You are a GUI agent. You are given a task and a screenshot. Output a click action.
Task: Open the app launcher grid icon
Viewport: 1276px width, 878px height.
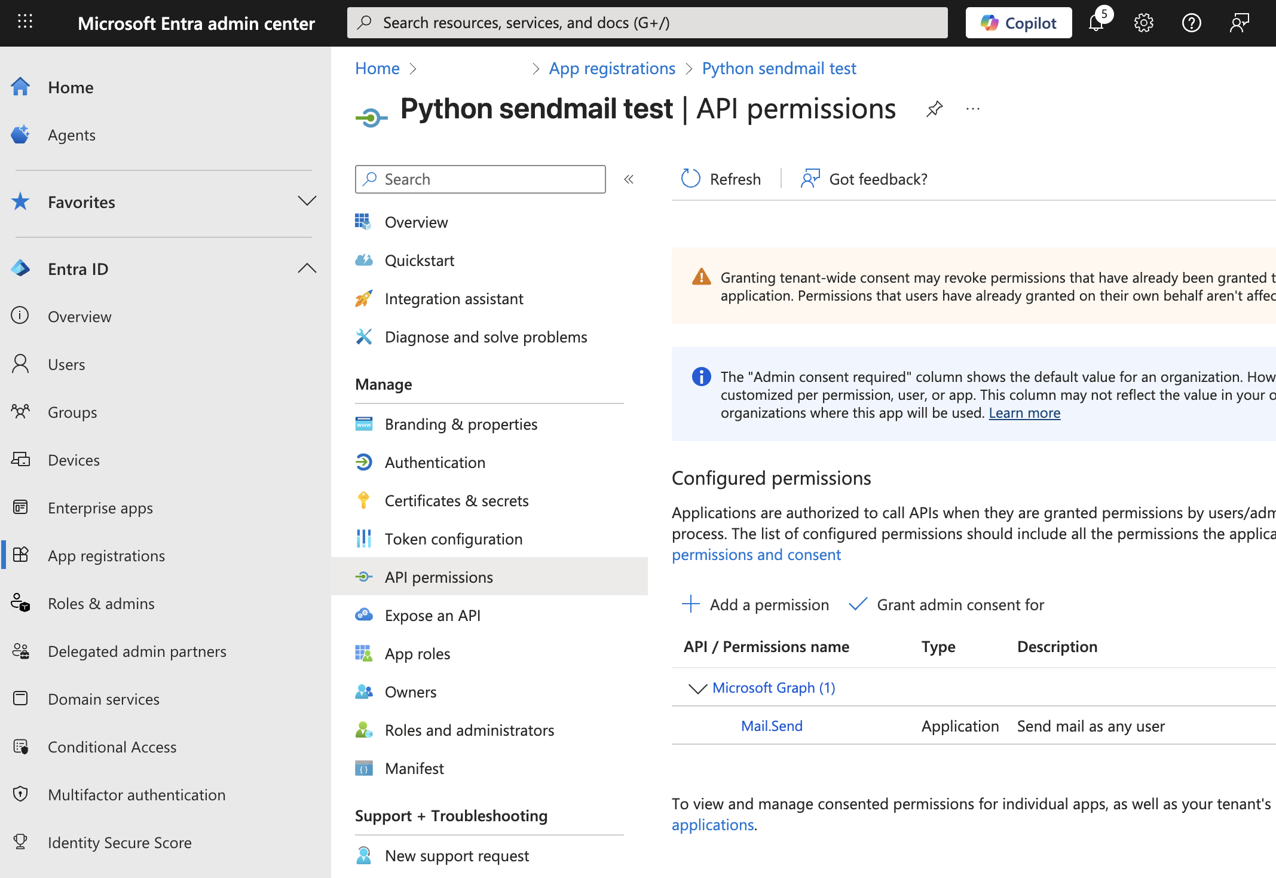(25, 22)
